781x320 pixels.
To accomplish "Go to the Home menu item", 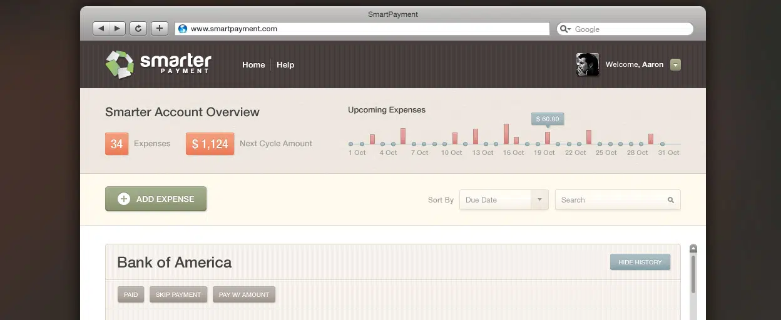I will click(253, 65).
